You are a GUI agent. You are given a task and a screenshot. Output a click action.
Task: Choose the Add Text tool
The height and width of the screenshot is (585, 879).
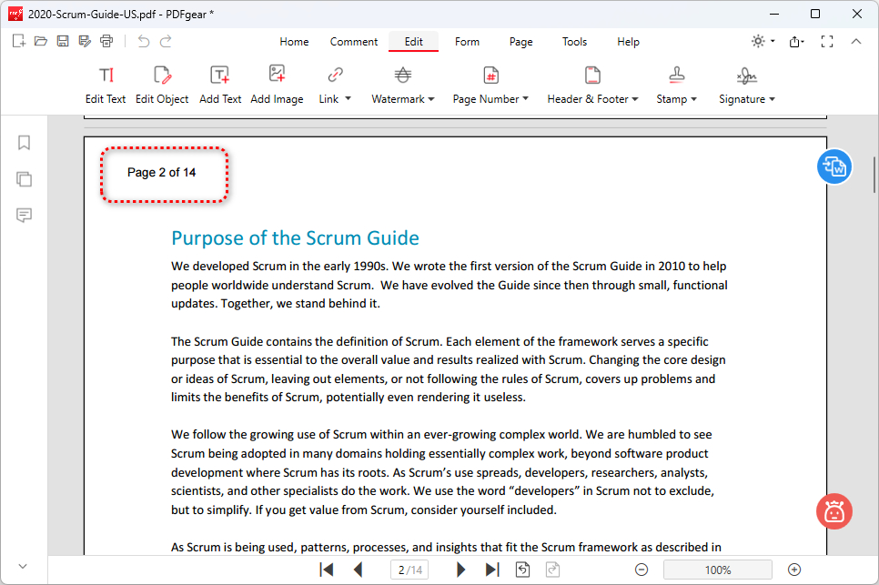pyautogui.click(x=220, y=84)
